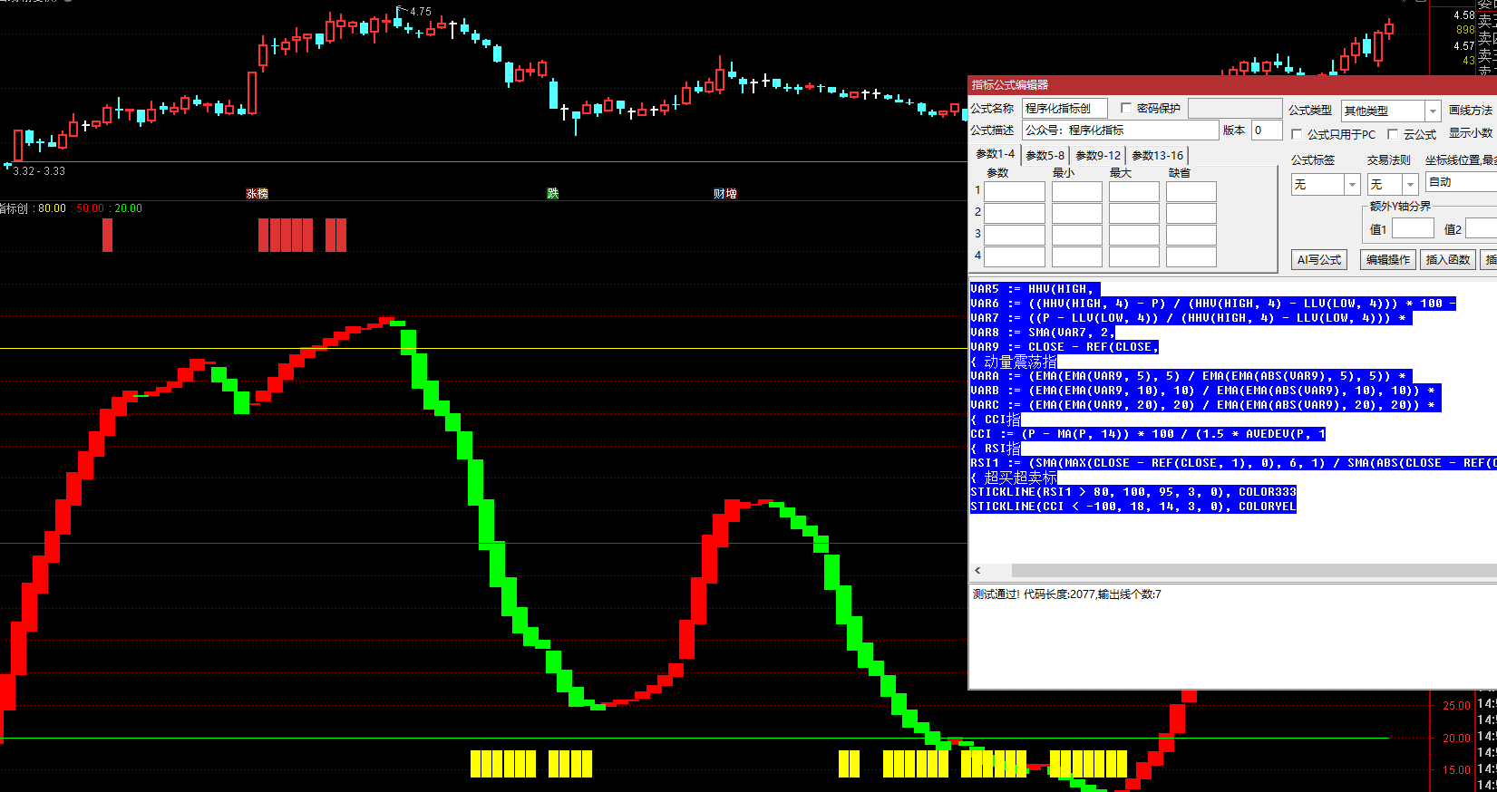
Task: Click the 版本 version number field
Action: [1266, 130]
